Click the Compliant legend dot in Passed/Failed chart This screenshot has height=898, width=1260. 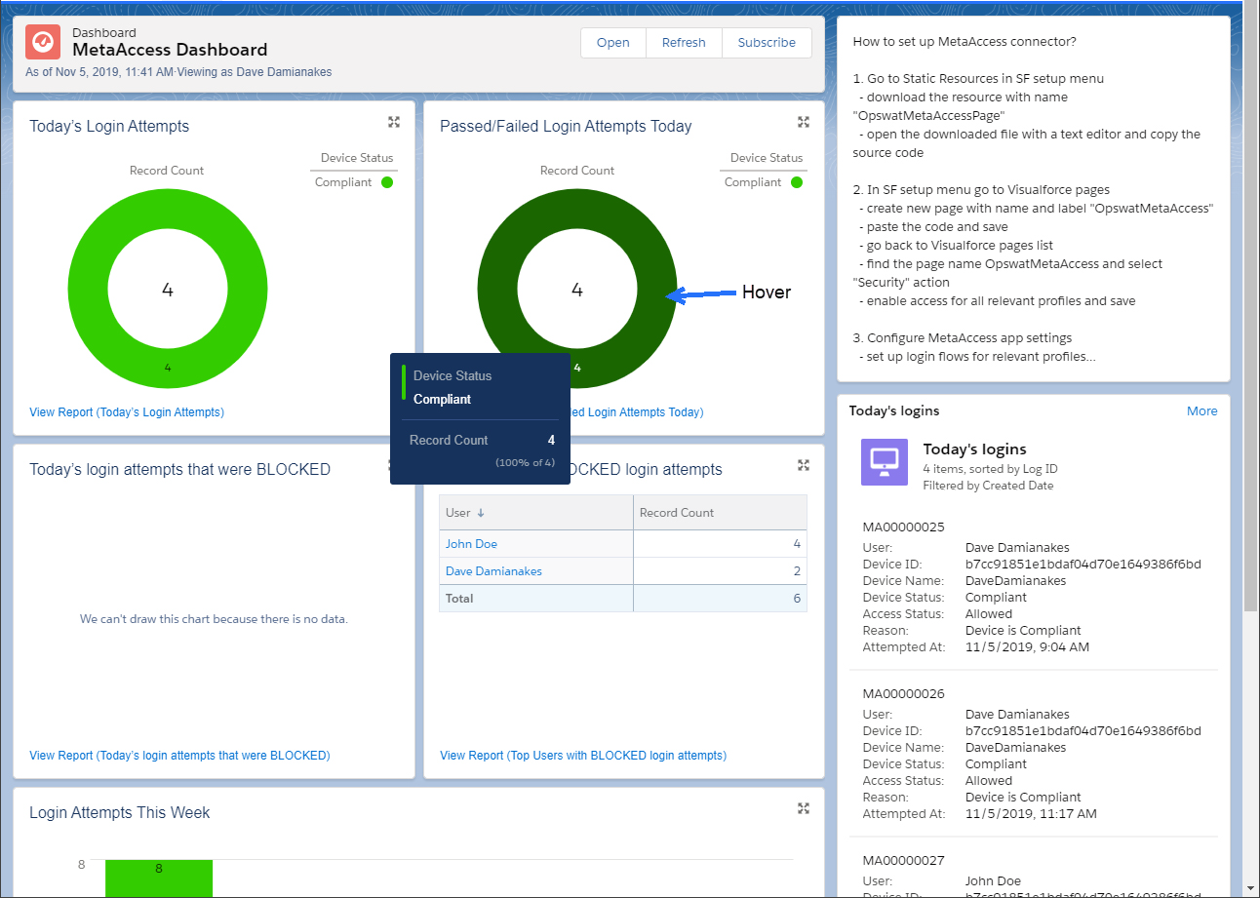pyautogui.click(x=797, y=182)
